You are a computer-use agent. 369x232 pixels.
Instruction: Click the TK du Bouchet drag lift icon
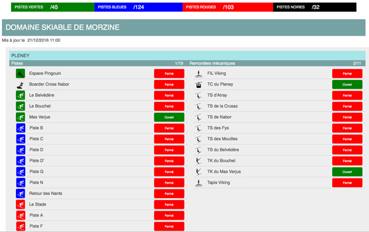tap(199, 161)
